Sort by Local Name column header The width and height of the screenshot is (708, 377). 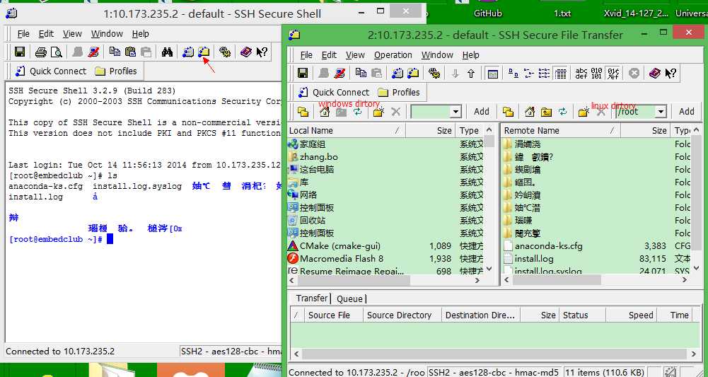[x=347, y=130]
